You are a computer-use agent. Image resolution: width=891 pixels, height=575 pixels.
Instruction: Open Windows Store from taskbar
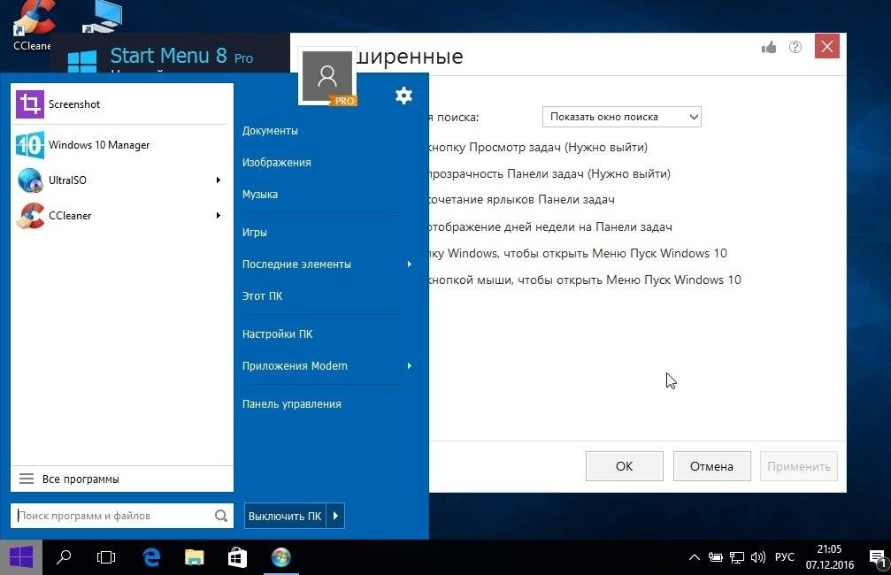click(237, 557)
